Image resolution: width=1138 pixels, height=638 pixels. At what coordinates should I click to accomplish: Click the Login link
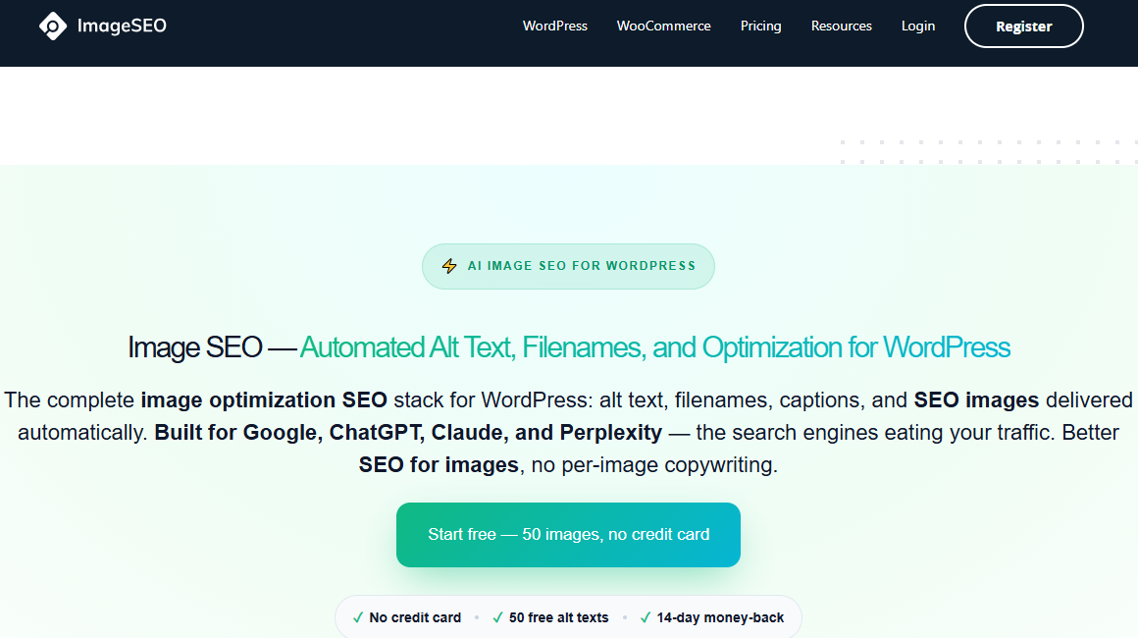918,27
